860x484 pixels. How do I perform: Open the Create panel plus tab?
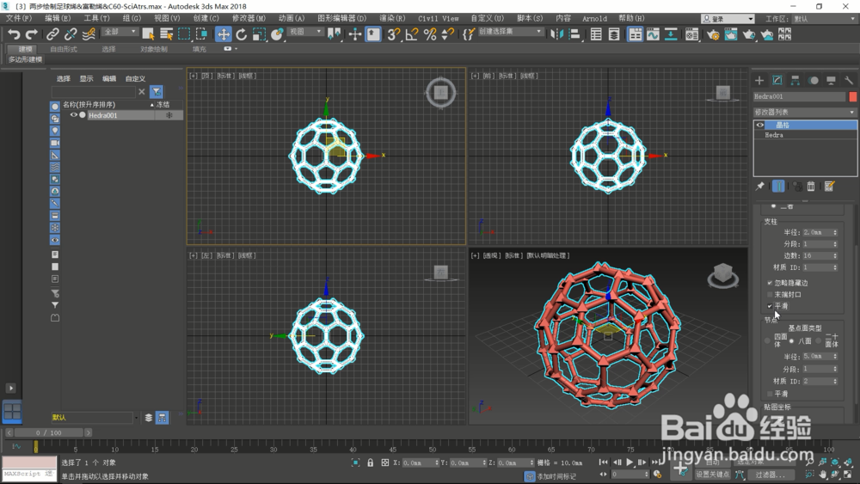pyautogui.click(x=759, y=81)
